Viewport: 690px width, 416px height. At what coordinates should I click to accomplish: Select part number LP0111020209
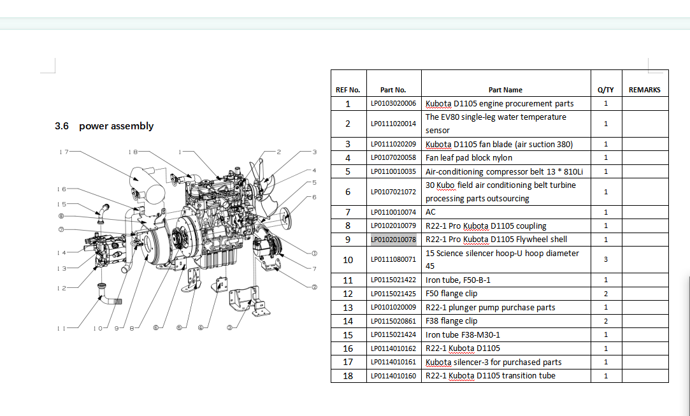coord(393,144)
